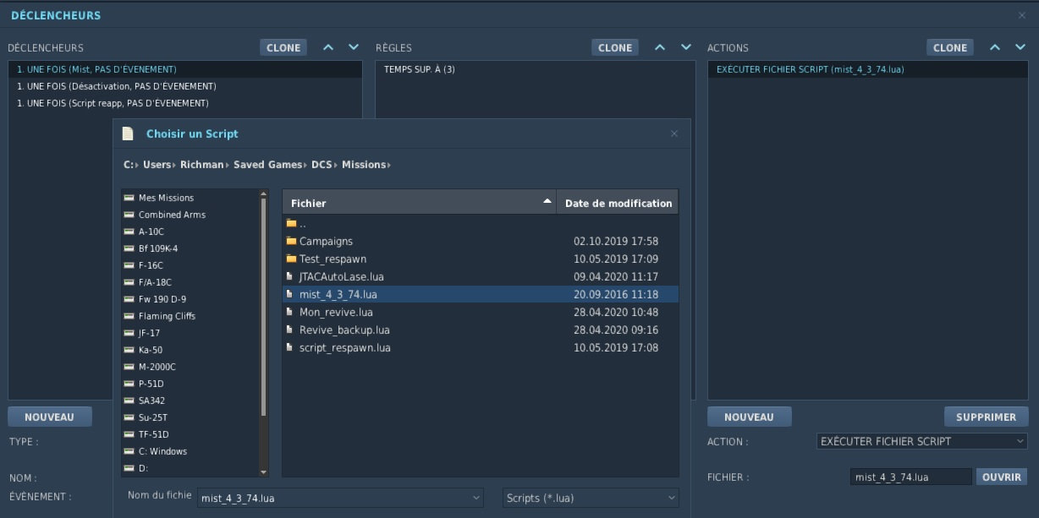Clone the selected trigger in Déclencheurs
The height and width of the screenshot is (518, 1039).
(283, 47)
